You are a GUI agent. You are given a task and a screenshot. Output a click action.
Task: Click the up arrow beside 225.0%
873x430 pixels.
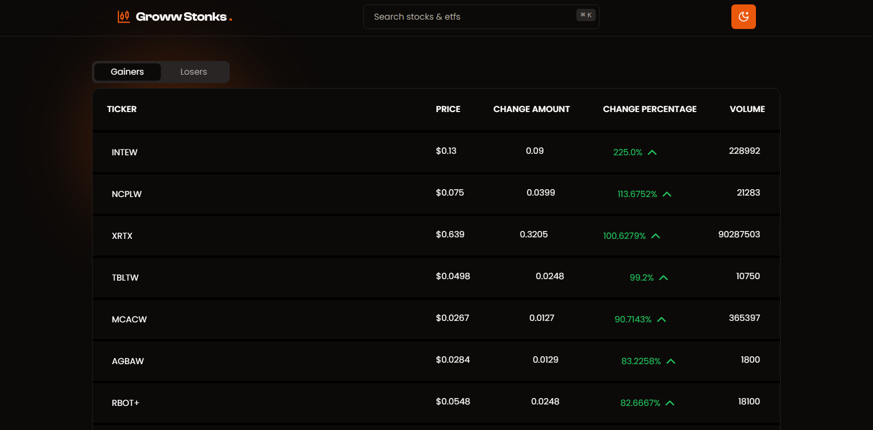(x=652, y=152)
